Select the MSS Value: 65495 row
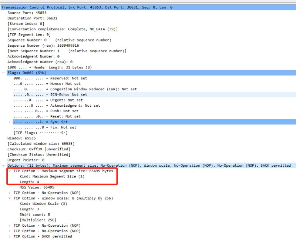296x240 pixels. tap(37, 187)
